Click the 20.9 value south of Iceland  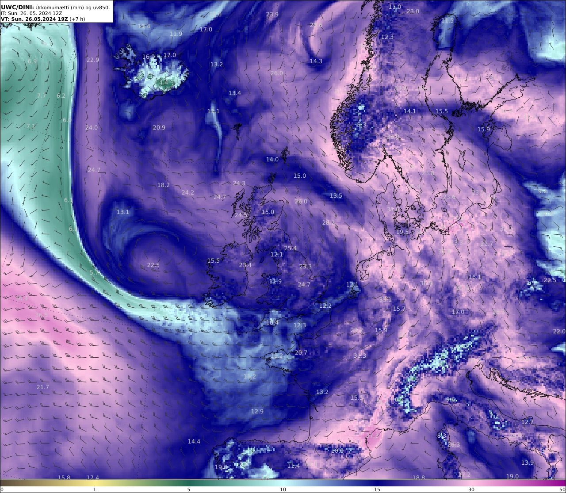[159, 127]
